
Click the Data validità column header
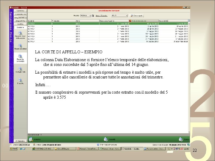173,21
